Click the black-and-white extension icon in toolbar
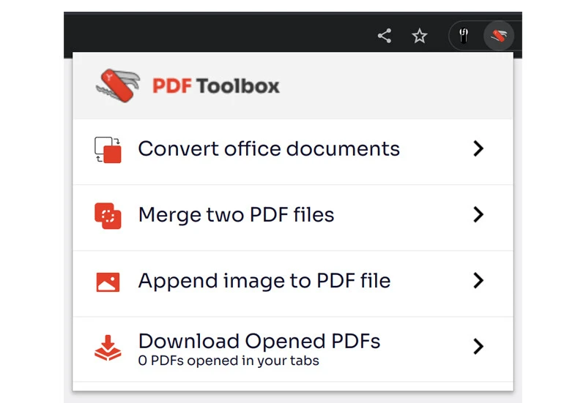586x403 pixels. [464, 37]
